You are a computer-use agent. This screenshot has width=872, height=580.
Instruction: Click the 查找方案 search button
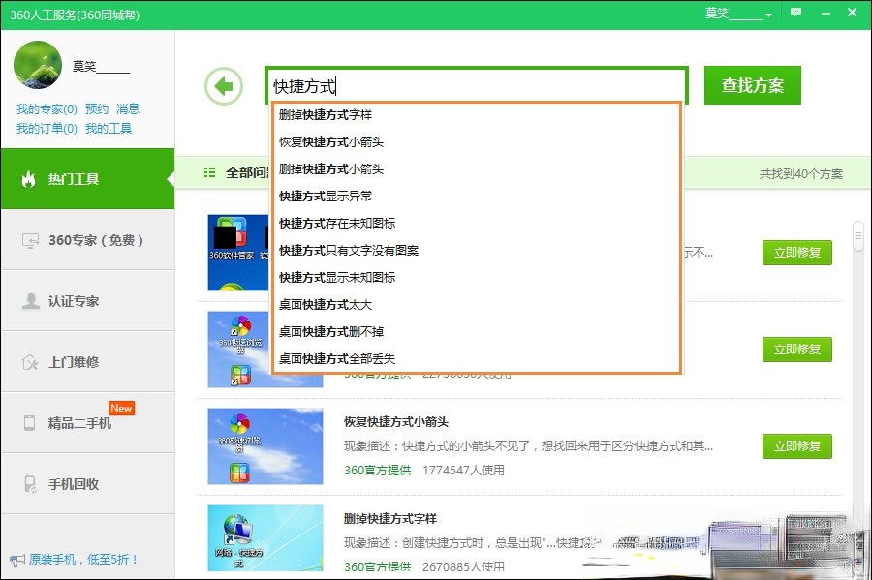point(753,85)
